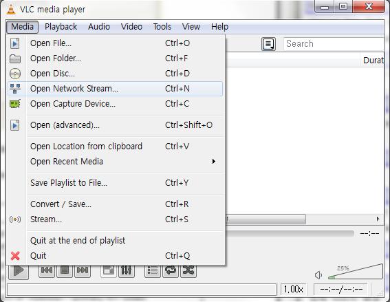
Task: Click the Open Network Stream icon
Action: [15, 89]
